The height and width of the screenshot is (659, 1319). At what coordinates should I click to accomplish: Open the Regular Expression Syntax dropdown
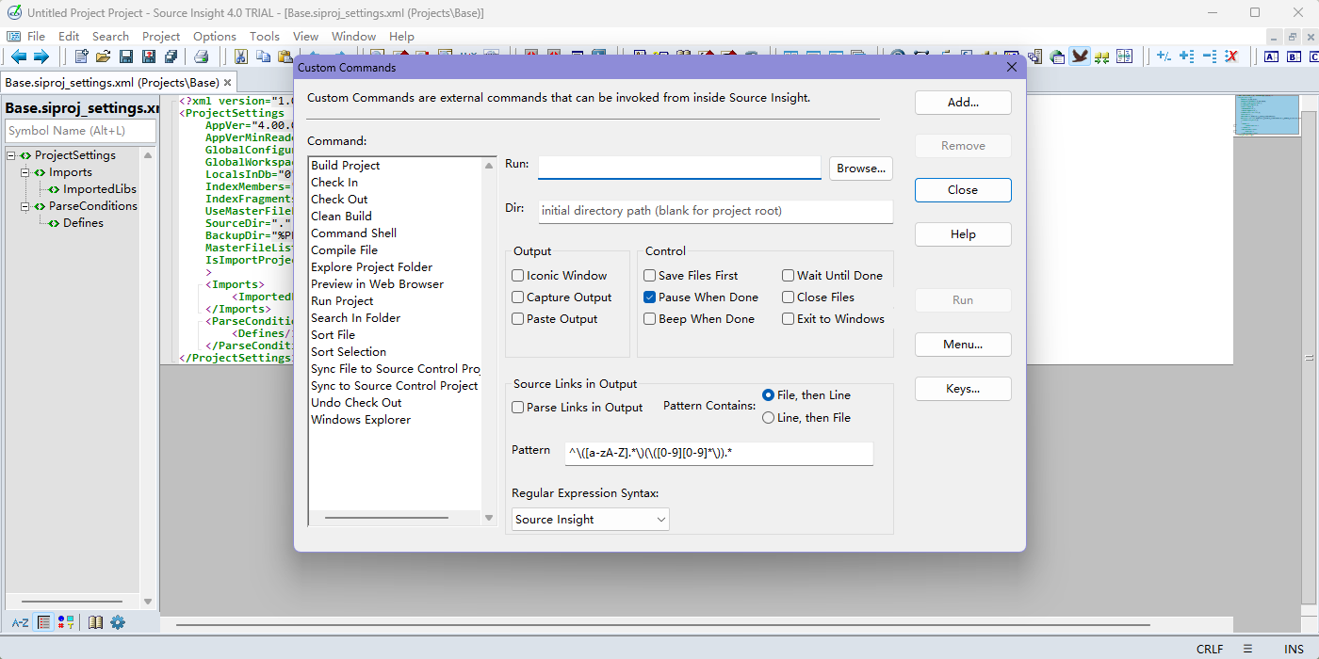(591, 520)
